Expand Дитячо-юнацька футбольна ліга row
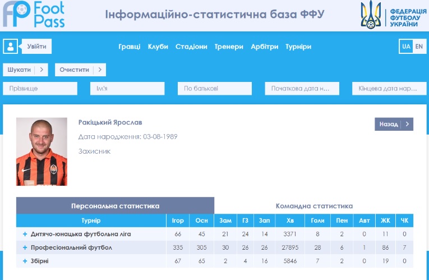This screenshot has width=429, height=280. click(25, 234)
